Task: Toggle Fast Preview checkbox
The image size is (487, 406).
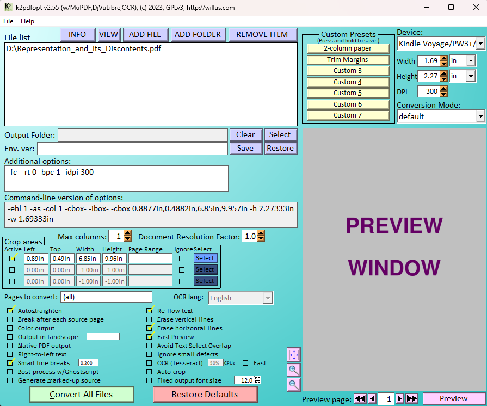Action: pyautogui.click(x=150, y=337)
